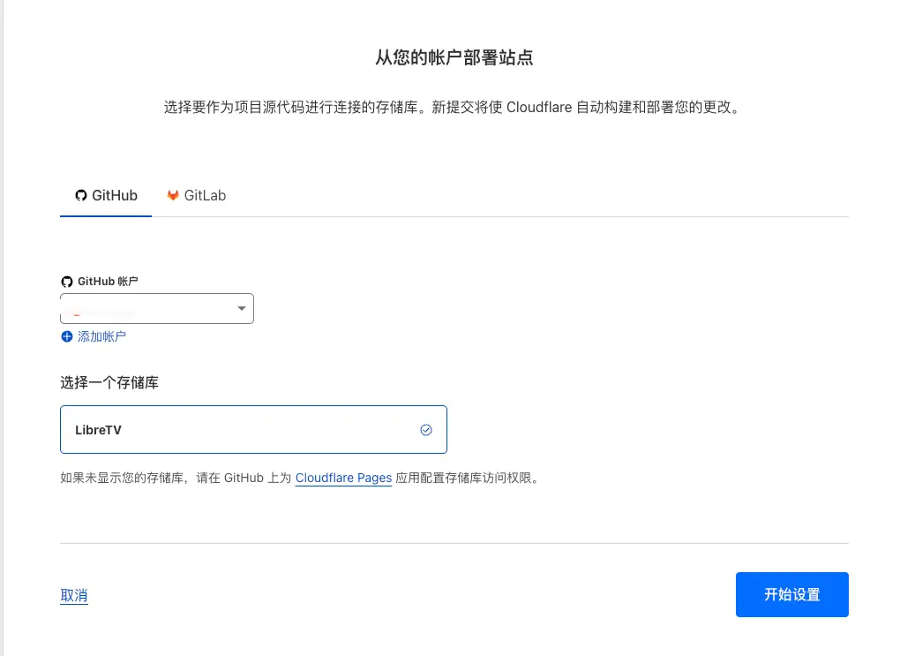Open the Cloudflare Pages link
Image resolution: width=900 pixels, height=656 pixels.
point(343,478)
